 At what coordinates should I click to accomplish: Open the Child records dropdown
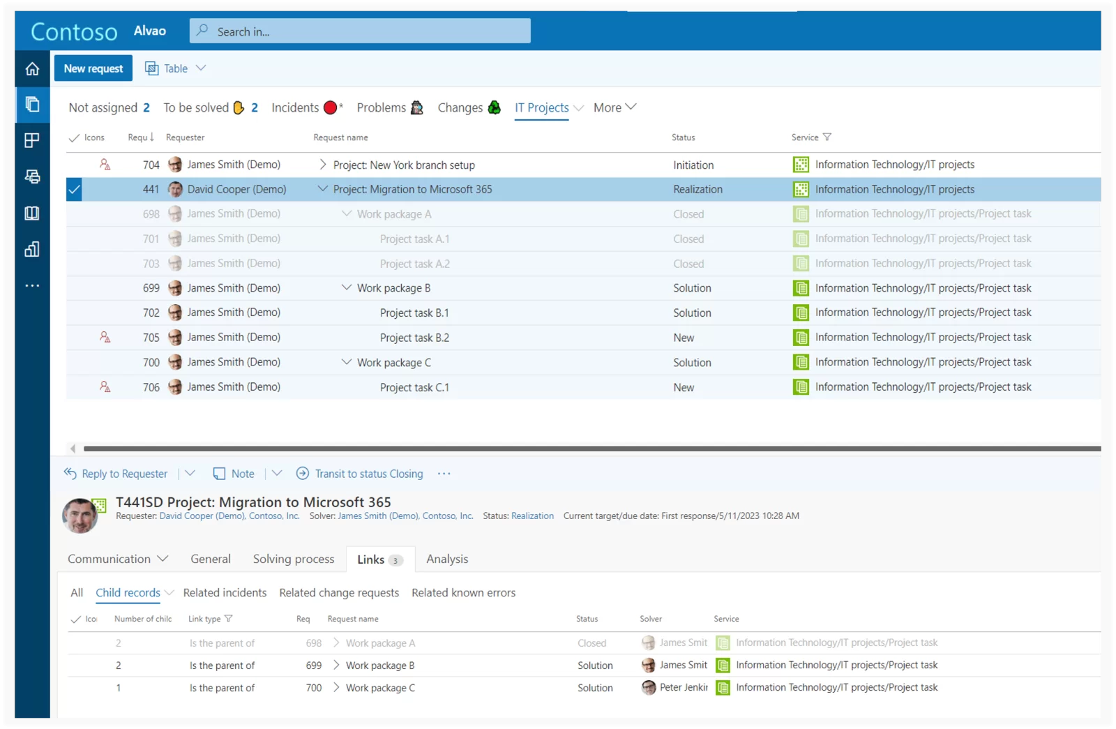pyautogui.click(x=170, y=592)
